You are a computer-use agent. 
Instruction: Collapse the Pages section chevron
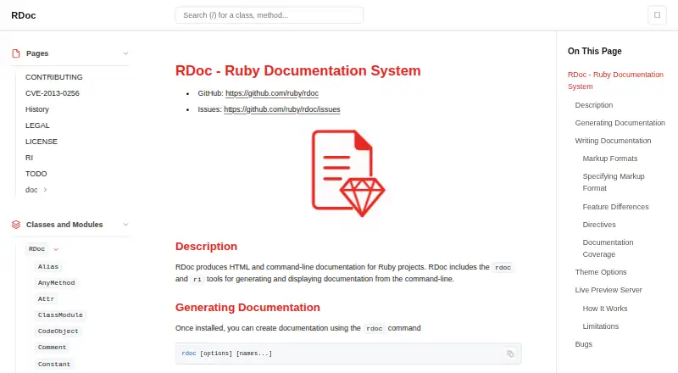(x=125, y=53)
